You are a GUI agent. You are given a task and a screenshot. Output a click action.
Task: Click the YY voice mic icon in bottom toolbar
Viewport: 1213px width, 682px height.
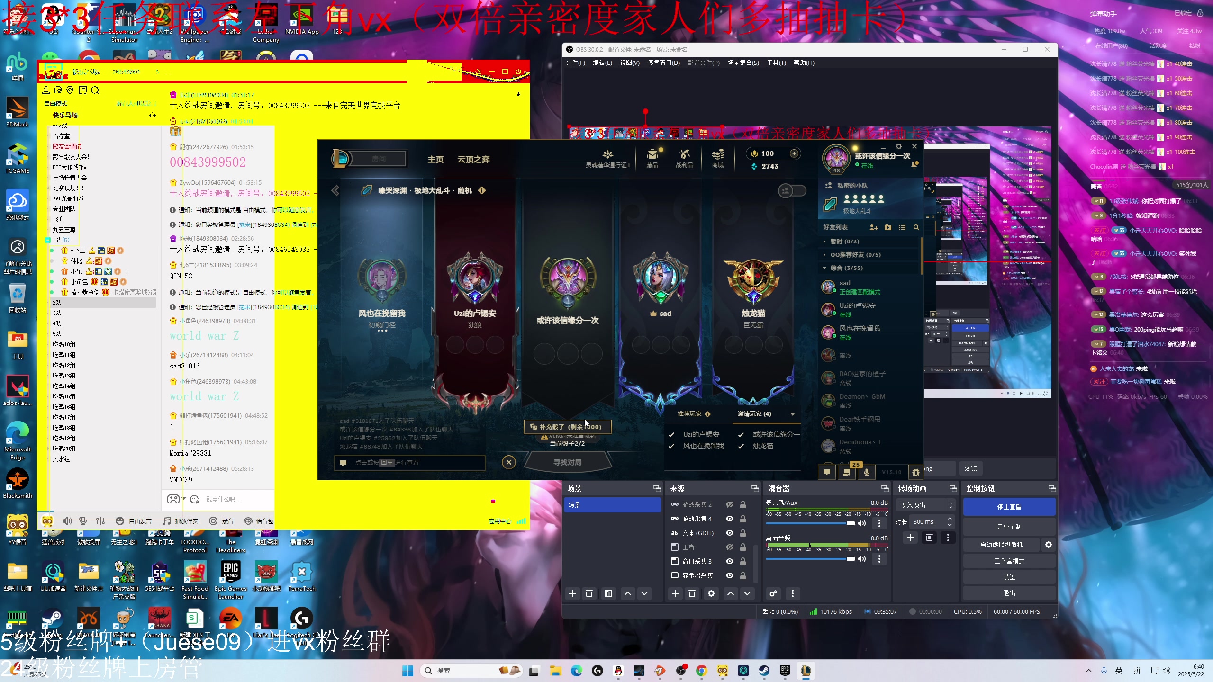pyautogui.click(x=83, y=521)
